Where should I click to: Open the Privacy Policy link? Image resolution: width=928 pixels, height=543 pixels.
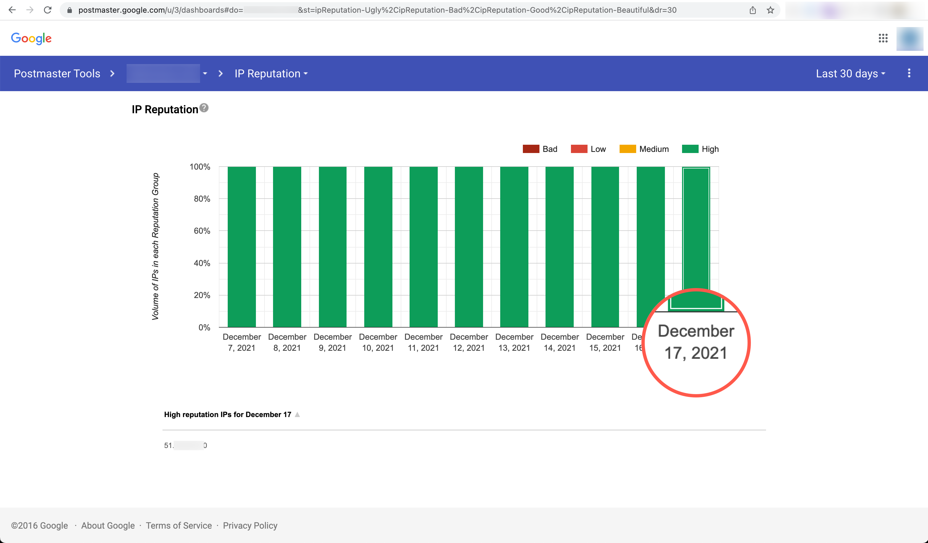click(x=250, y=525)
